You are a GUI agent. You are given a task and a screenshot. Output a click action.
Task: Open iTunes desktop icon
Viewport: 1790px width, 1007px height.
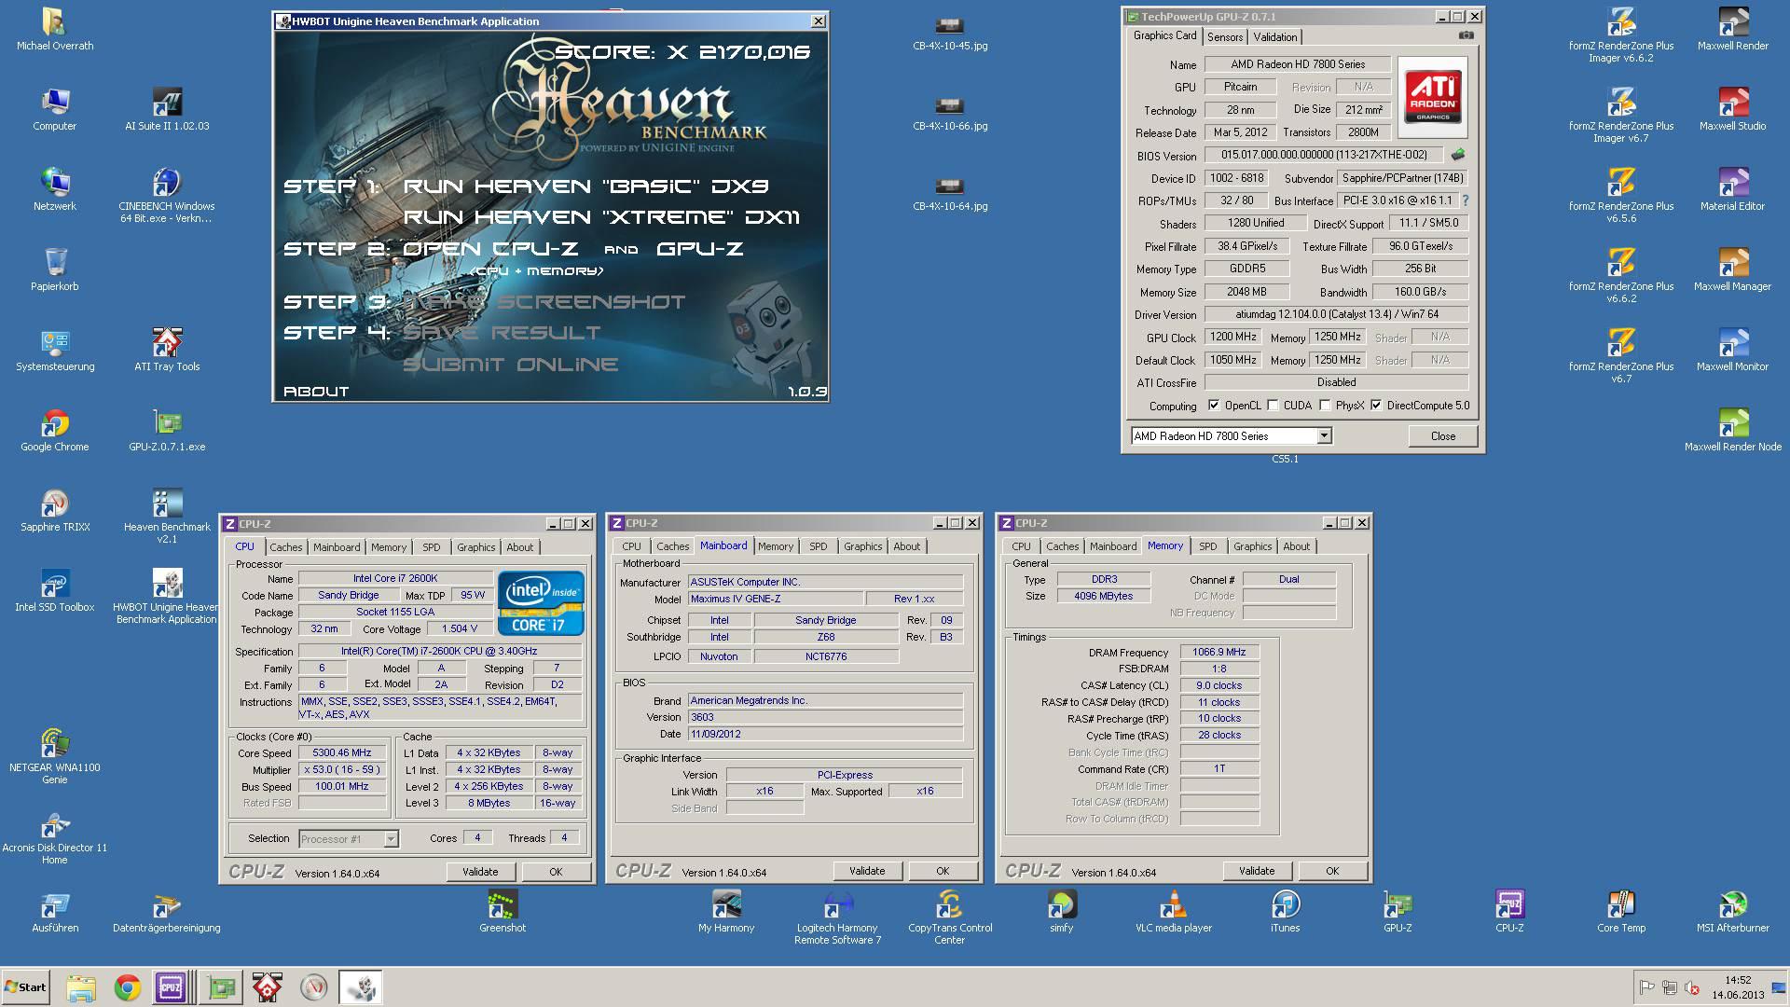pos(1286,910)
